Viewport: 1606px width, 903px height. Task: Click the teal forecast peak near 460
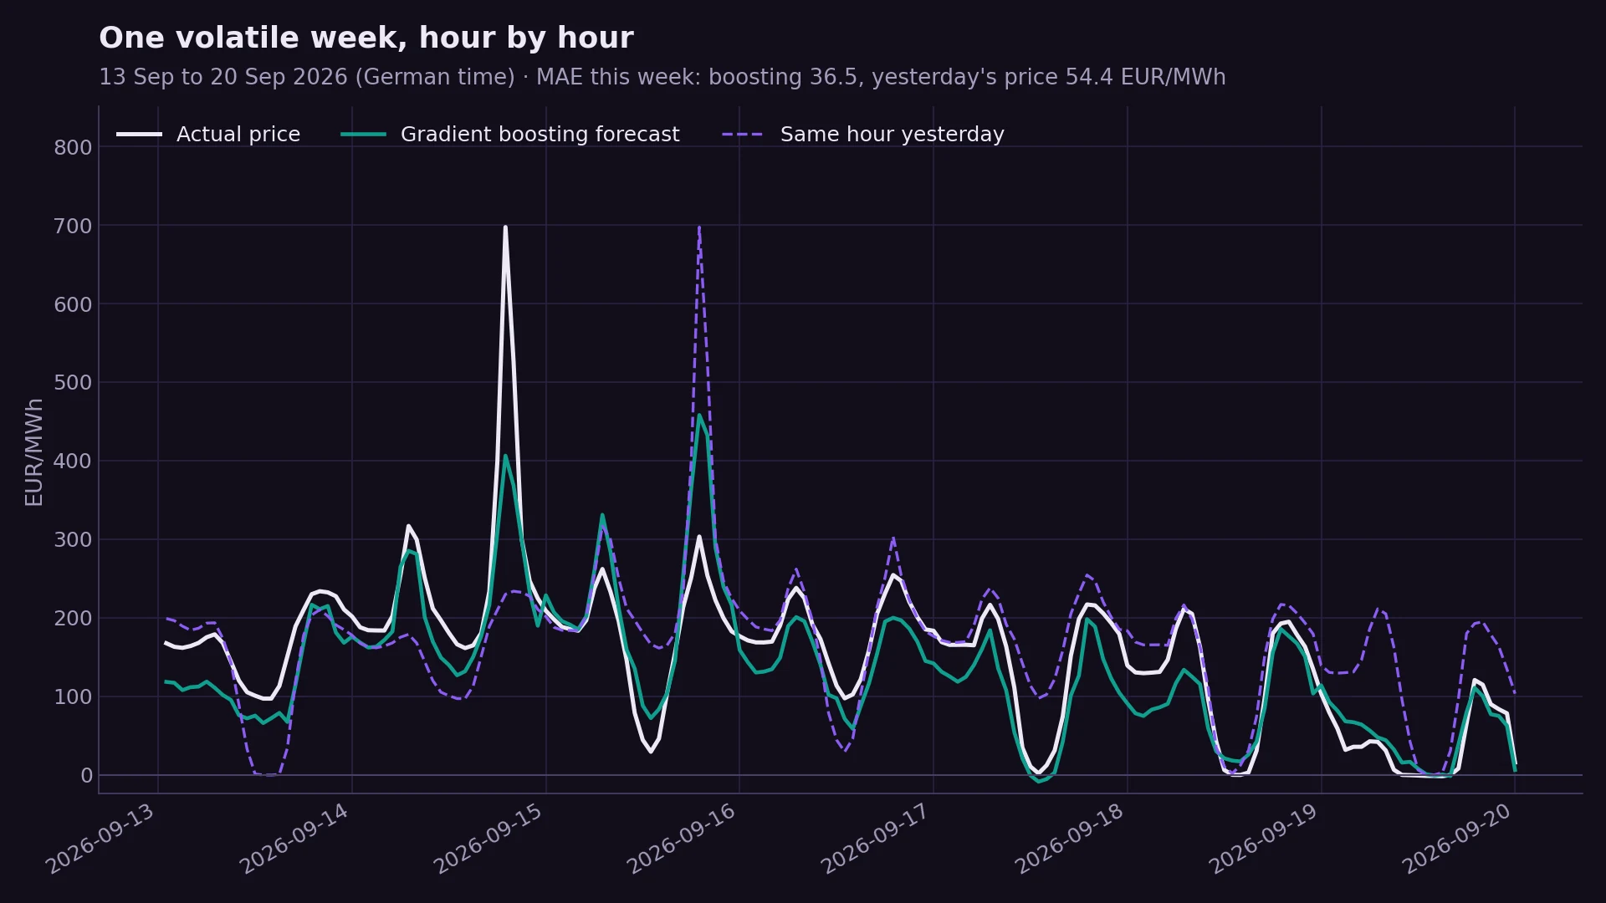[x=699, y=416]
